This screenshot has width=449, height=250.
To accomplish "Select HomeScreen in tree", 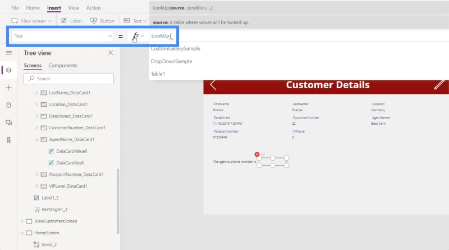I will pyautogui.click(x=47, y=233).
